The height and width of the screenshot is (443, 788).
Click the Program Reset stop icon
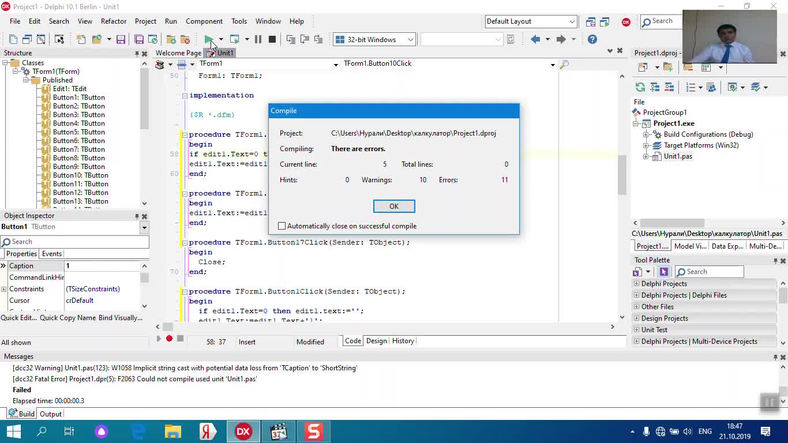[x=272, y=39]
